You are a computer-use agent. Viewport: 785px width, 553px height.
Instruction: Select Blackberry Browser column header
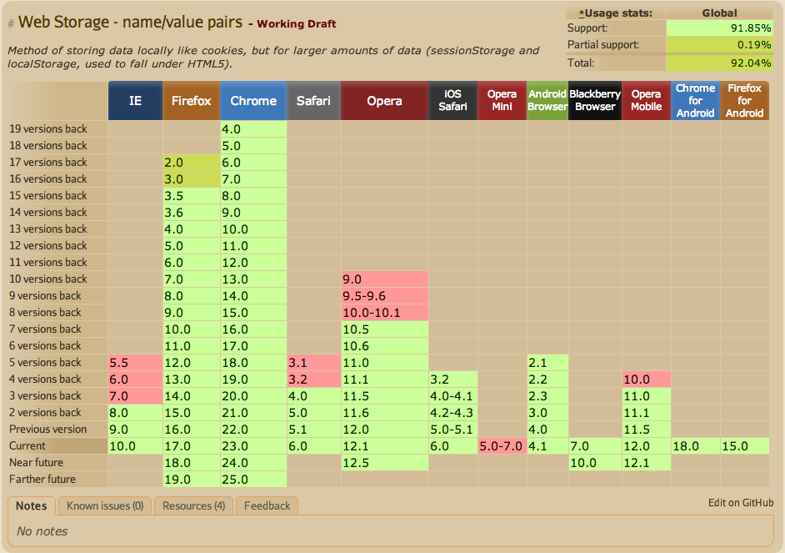pyautogui.click(x=595, y=101)
